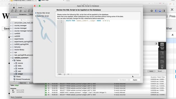
Task: Click the magnifier icon in schema filter
Action: tap(21, 20)
